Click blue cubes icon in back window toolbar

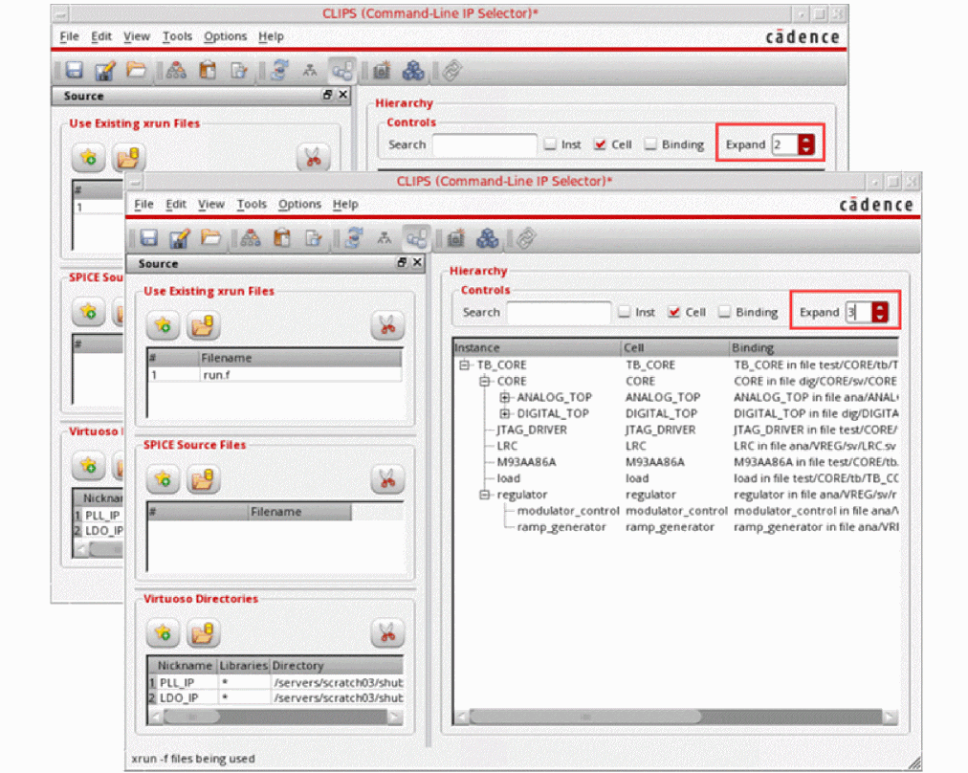[x=413, y=71]
